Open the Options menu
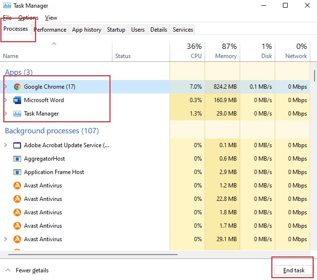 click(x=28, y=18)
